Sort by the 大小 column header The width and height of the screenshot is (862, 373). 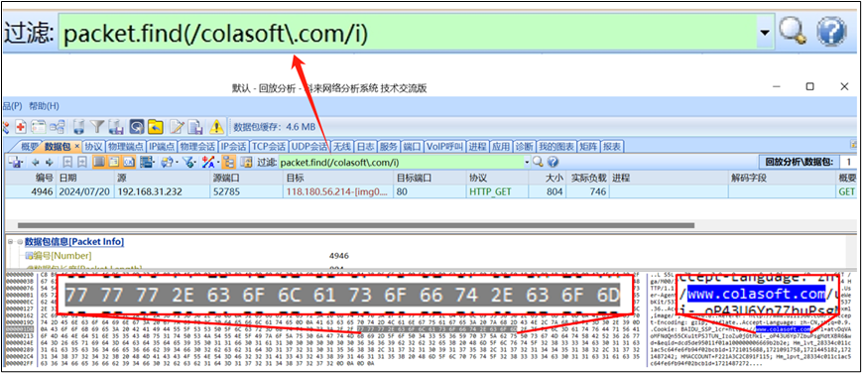coord(547,178)
